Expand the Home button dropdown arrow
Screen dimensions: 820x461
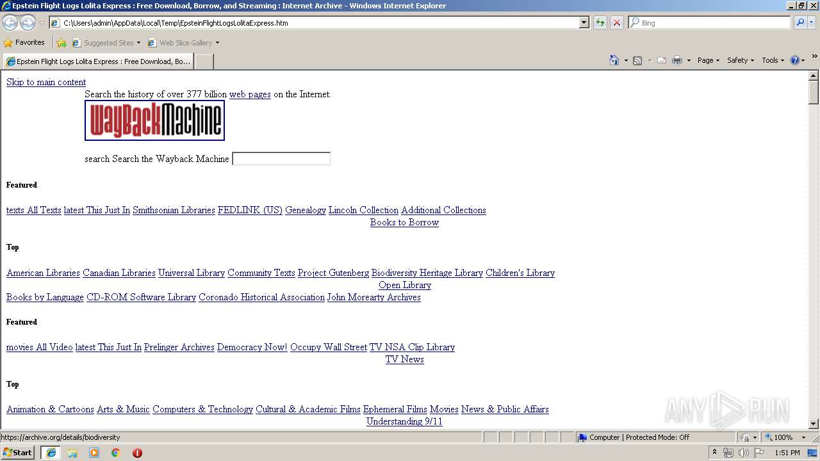pos(625,60)
